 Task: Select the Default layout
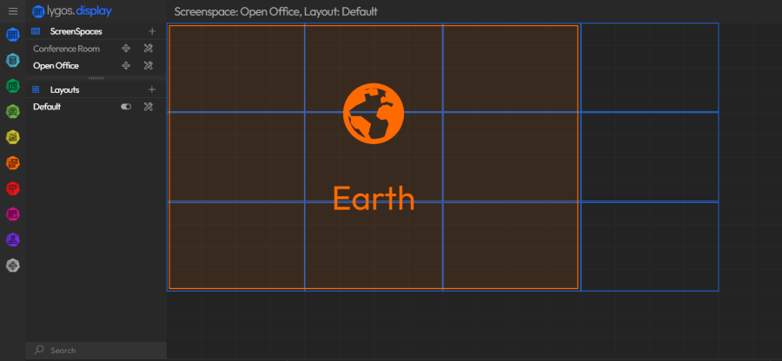[47, 107]
